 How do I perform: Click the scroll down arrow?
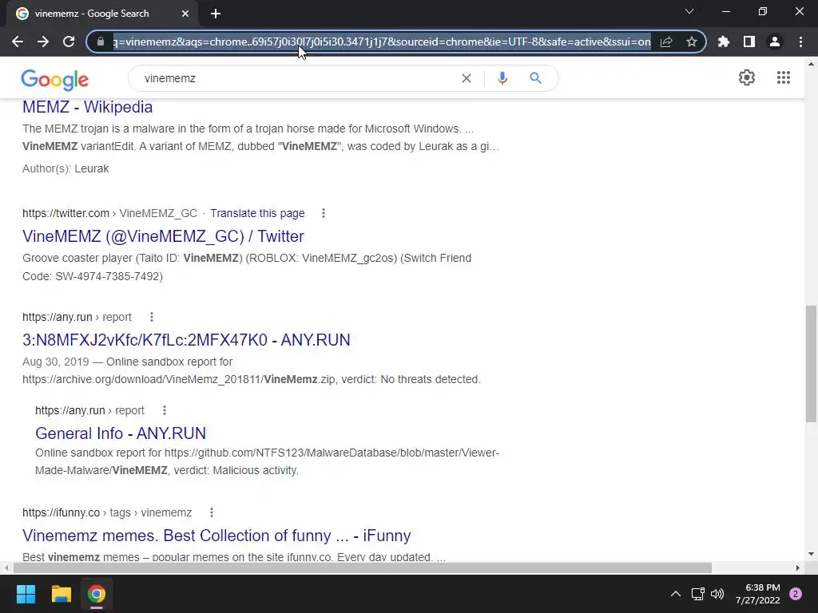811,554
